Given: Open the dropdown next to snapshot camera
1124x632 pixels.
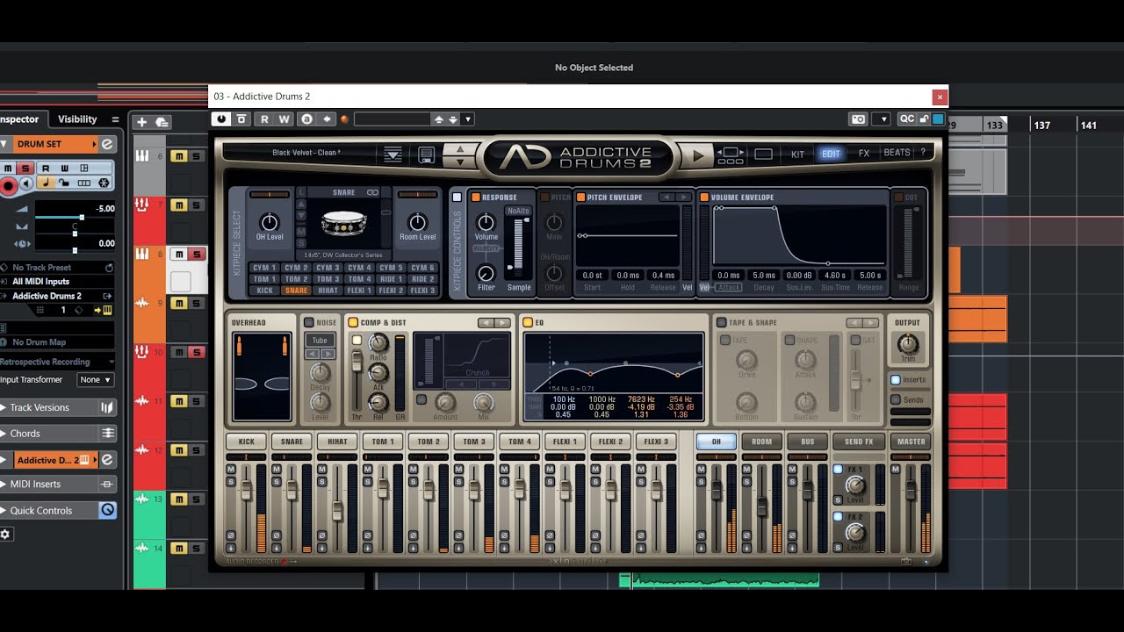Looking at the screenshot, I should pyautogui.click(x=883, y=119).
